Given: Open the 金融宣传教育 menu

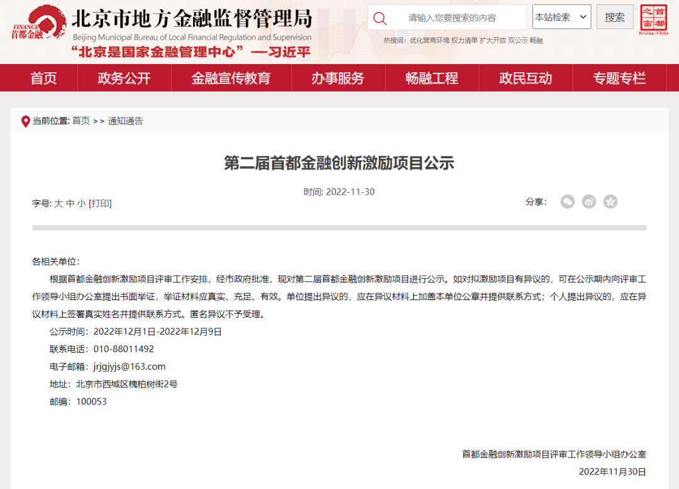Looking at the screenshot, I should pos(231,78).
